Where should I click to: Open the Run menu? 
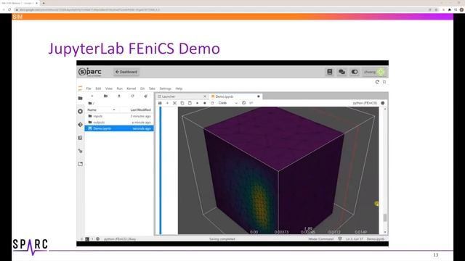point(119,88)
